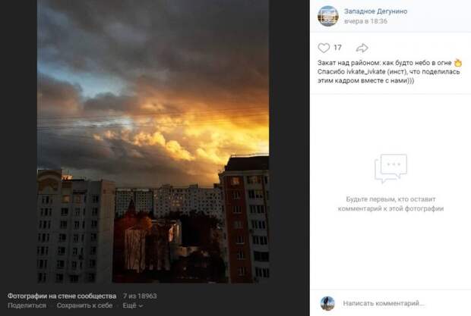Open the Западное Дегунино community link
This screenshot has width=471, height=316.
[x=375, y=11]
